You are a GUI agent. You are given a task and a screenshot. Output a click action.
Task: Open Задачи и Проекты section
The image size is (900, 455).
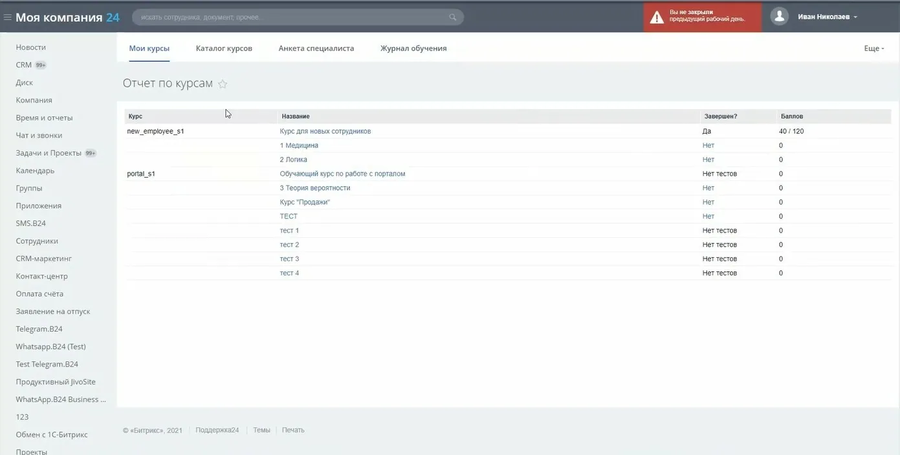[x=49, y=153]
